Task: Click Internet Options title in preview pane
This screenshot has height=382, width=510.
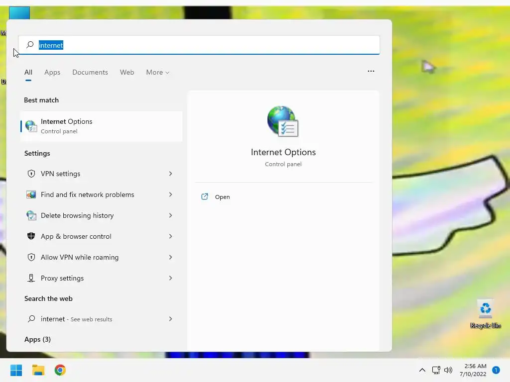Action: (283, 152)
